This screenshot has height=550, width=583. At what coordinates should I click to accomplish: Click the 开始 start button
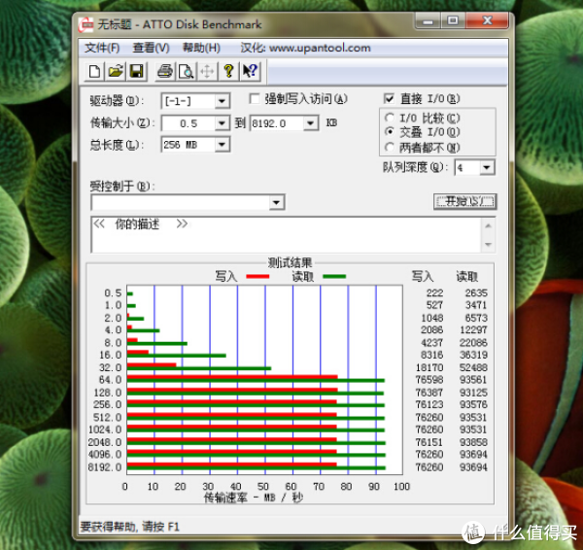464,201
